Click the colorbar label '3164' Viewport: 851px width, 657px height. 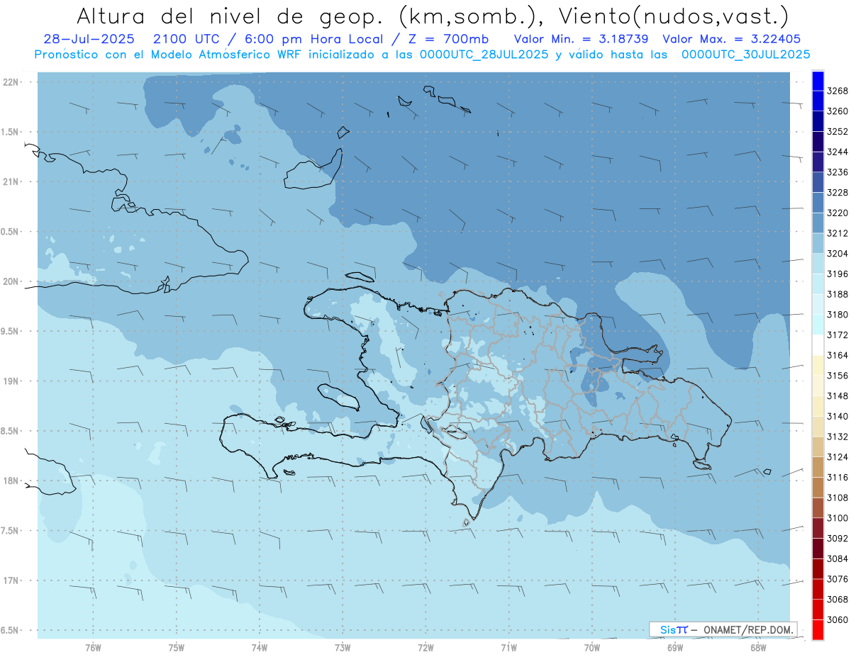837,355
